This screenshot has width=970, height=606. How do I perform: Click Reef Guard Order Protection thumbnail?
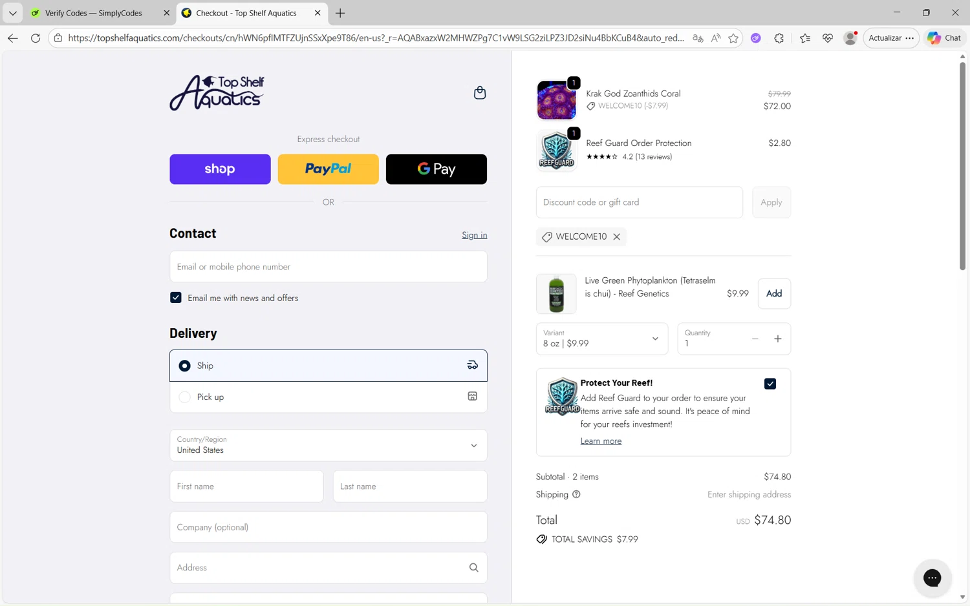556,150
